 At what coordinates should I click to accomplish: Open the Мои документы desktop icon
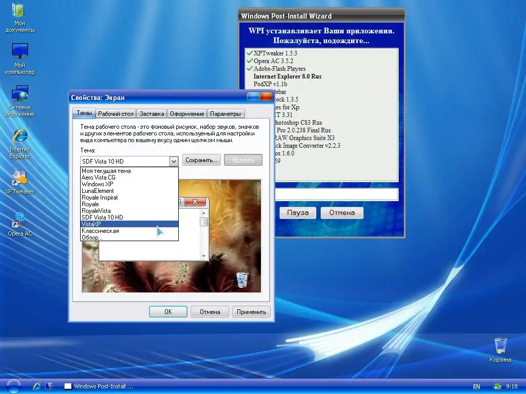click(20, 17)
